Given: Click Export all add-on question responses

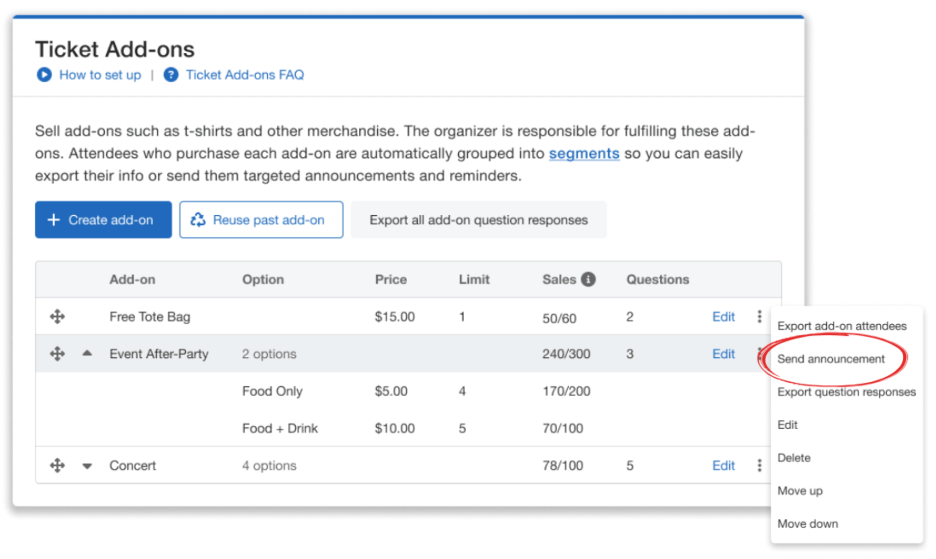Looking at the screenshot, I should coord(478,220).
